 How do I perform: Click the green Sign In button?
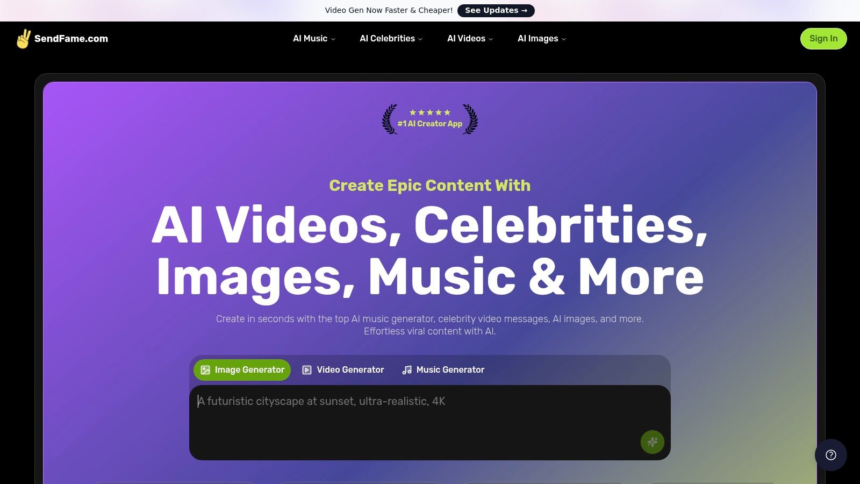823,39
